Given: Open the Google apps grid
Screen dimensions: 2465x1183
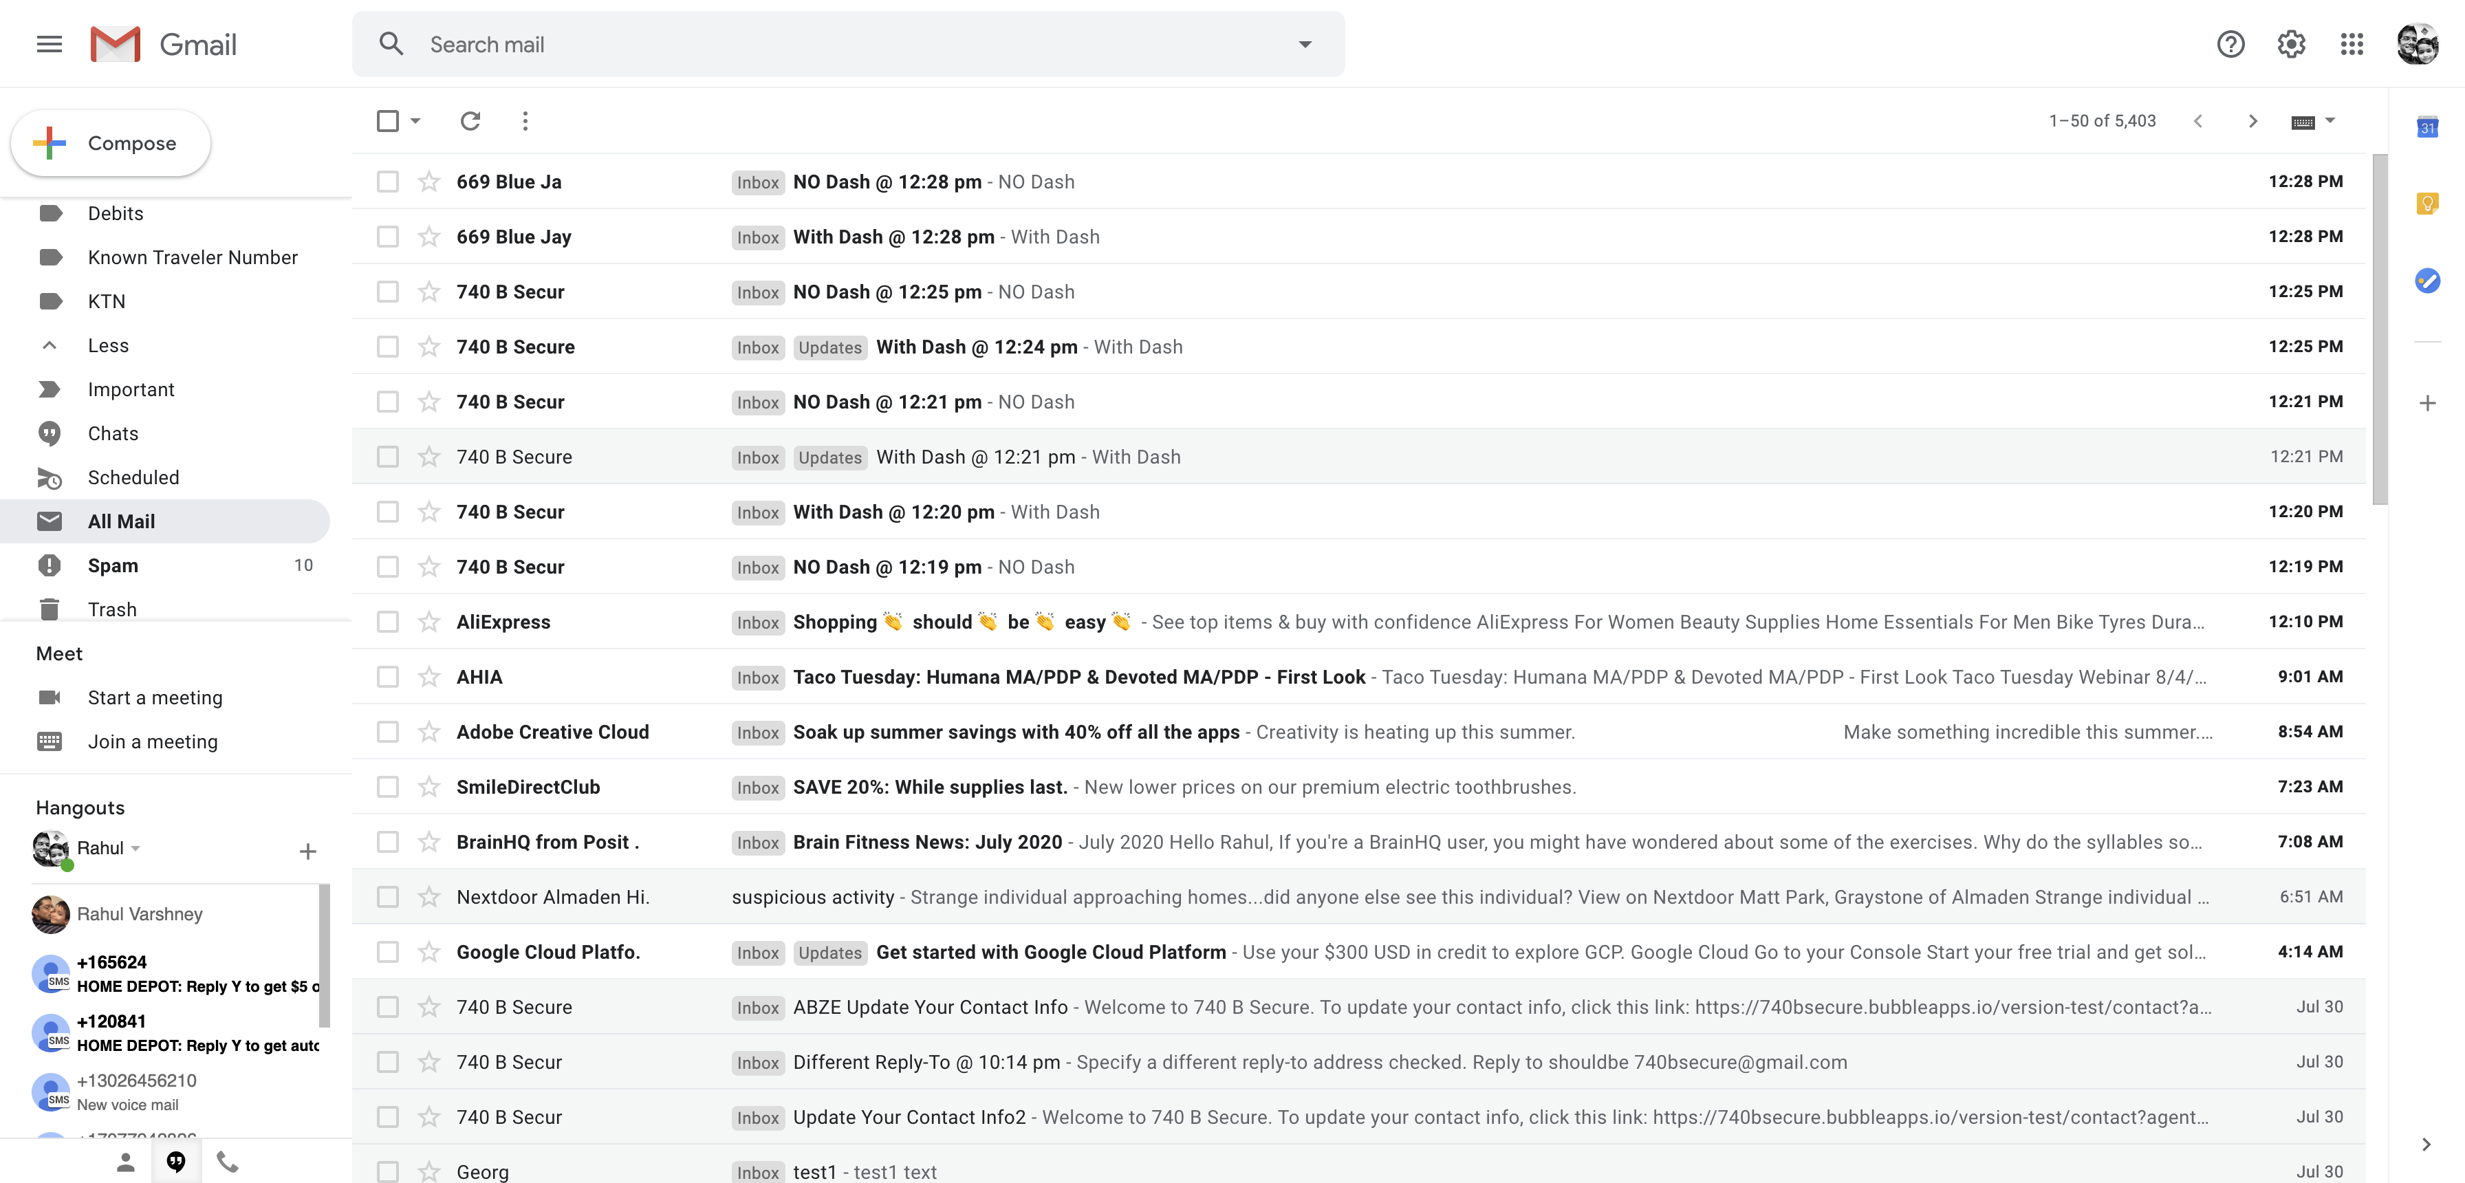Looking at the screenshot, I should point(2351,44).
